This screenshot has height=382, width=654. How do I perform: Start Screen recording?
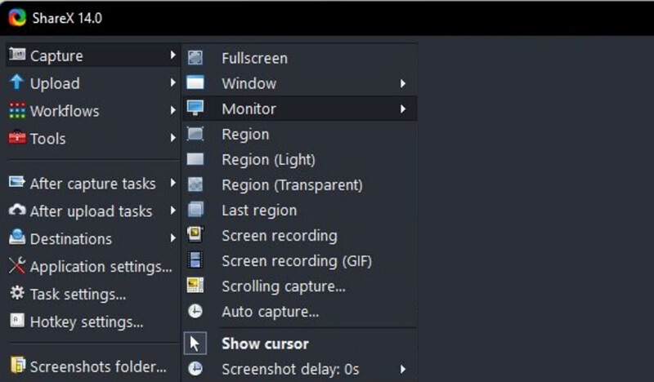tap(299, 236)
